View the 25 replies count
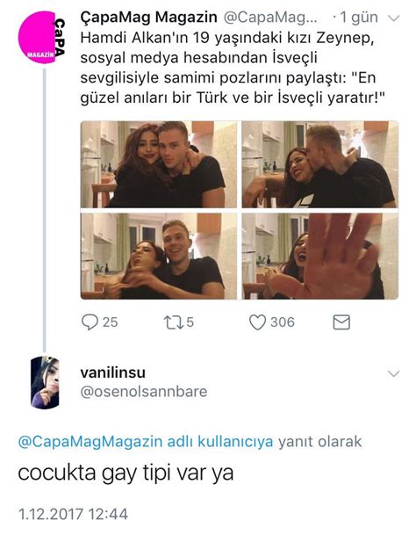The height and width of the screenshot is (535, 416). tap(110, 322)
